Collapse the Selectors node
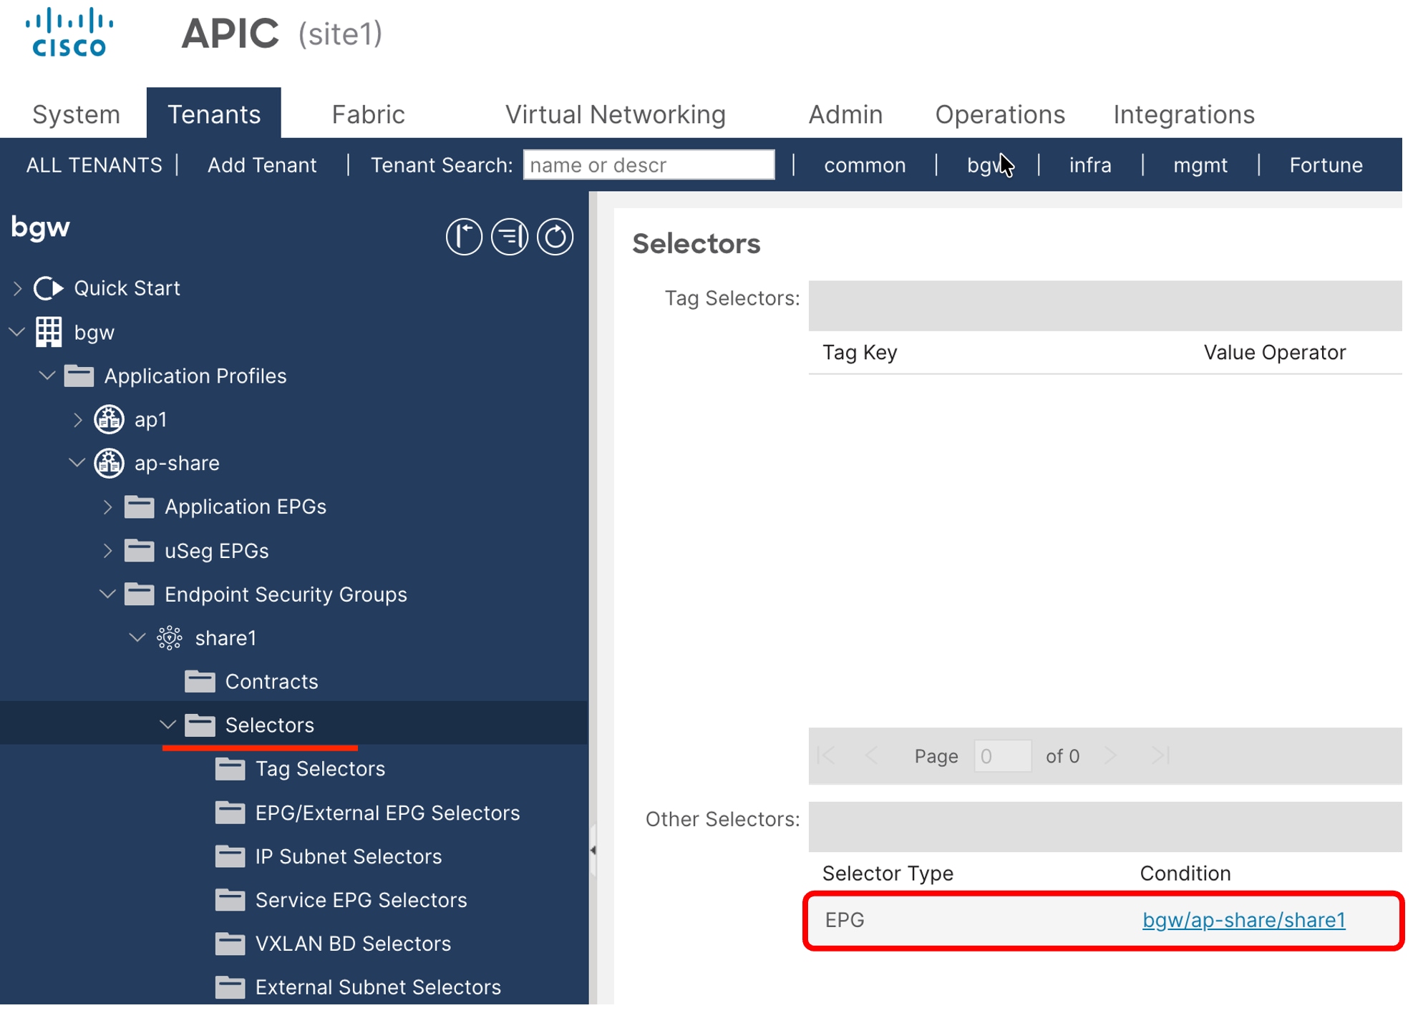1423x1013 pixels. [x=168, y=724]
